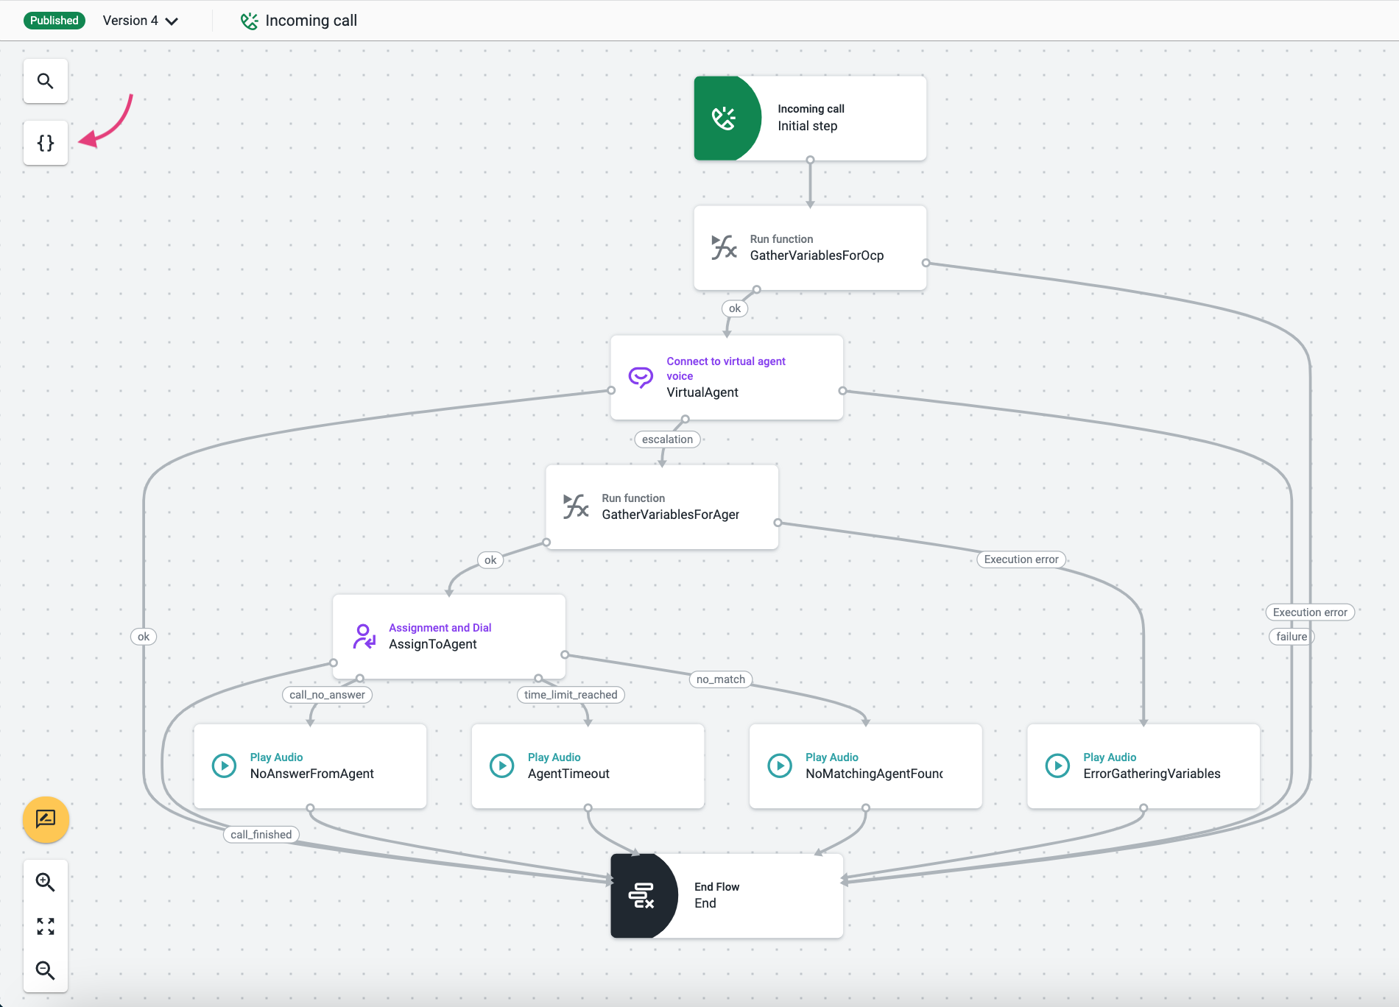Zoom out of the flow canvas

46,970
